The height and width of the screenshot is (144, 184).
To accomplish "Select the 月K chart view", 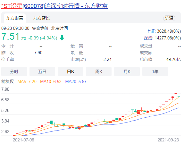I will click(127, 72).
